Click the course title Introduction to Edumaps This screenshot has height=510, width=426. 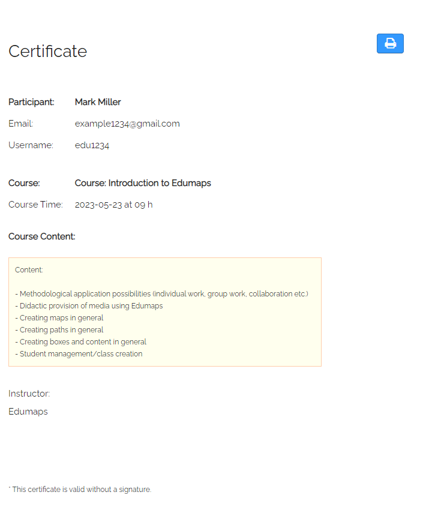click(143, 183)
